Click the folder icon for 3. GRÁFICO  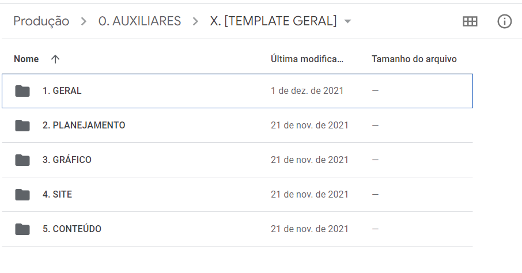point(22,160)
